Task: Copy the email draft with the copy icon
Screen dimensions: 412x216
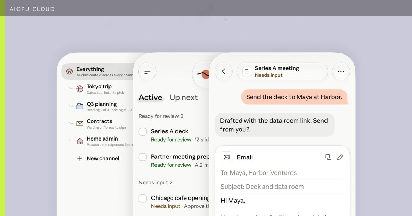Action: tap(328, 157)
